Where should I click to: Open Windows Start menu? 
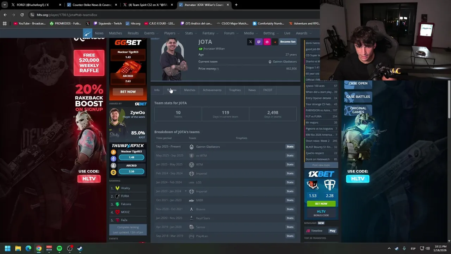point(7,248)
